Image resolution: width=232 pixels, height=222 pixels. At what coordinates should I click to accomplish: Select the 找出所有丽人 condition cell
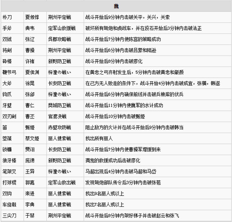(157, 139)
